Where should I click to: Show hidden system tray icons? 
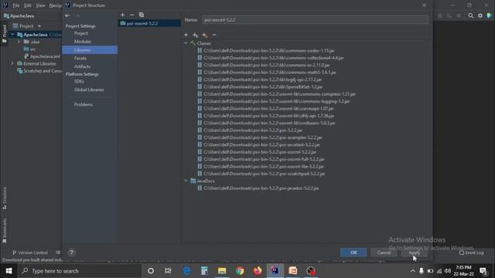(412, 271)
